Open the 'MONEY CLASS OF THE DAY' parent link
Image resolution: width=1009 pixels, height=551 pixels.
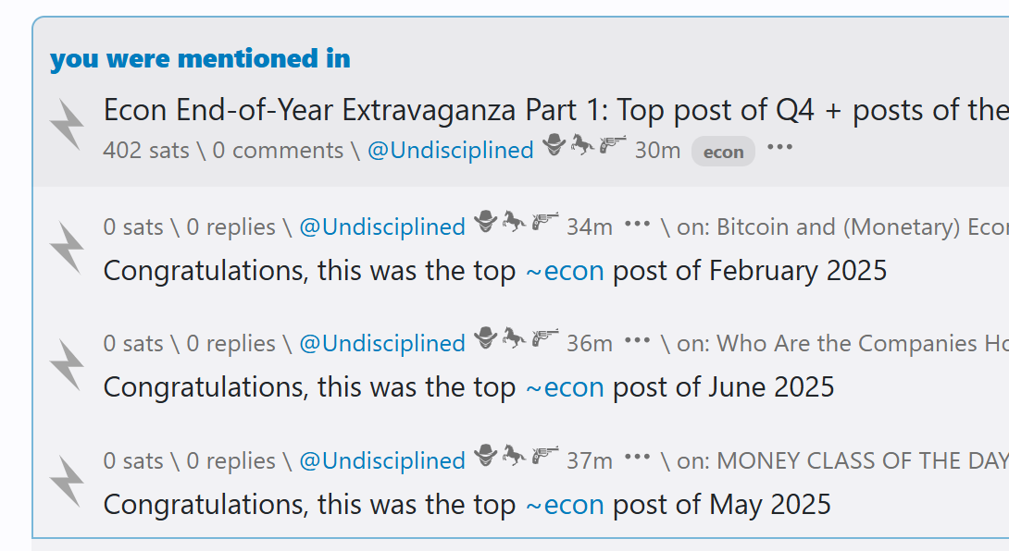(861, 460)
